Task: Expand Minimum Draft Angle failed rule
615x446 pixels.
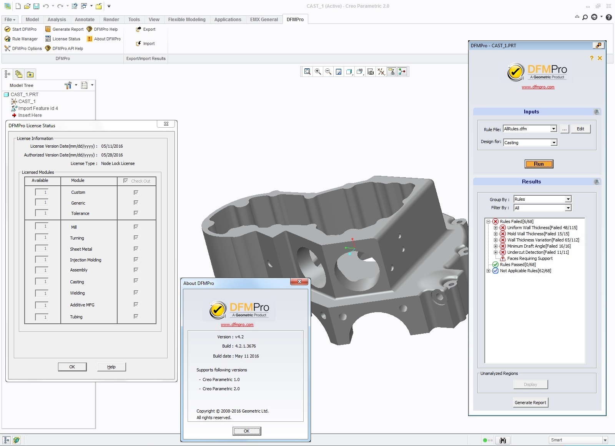Action: [495, 246]
